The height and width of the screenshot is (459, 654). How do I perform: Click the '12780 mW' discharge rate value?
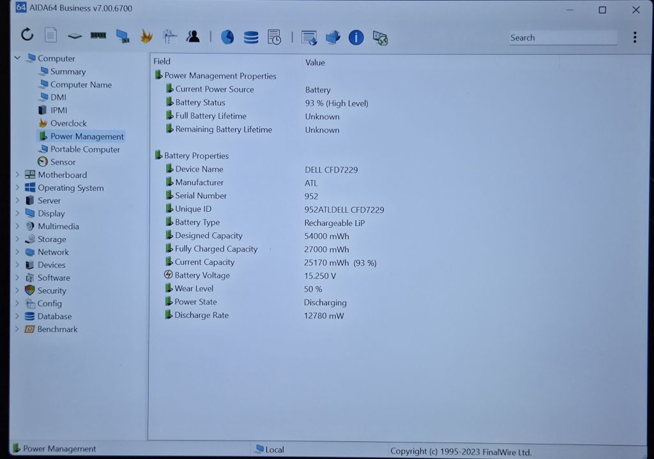[324, 315]
